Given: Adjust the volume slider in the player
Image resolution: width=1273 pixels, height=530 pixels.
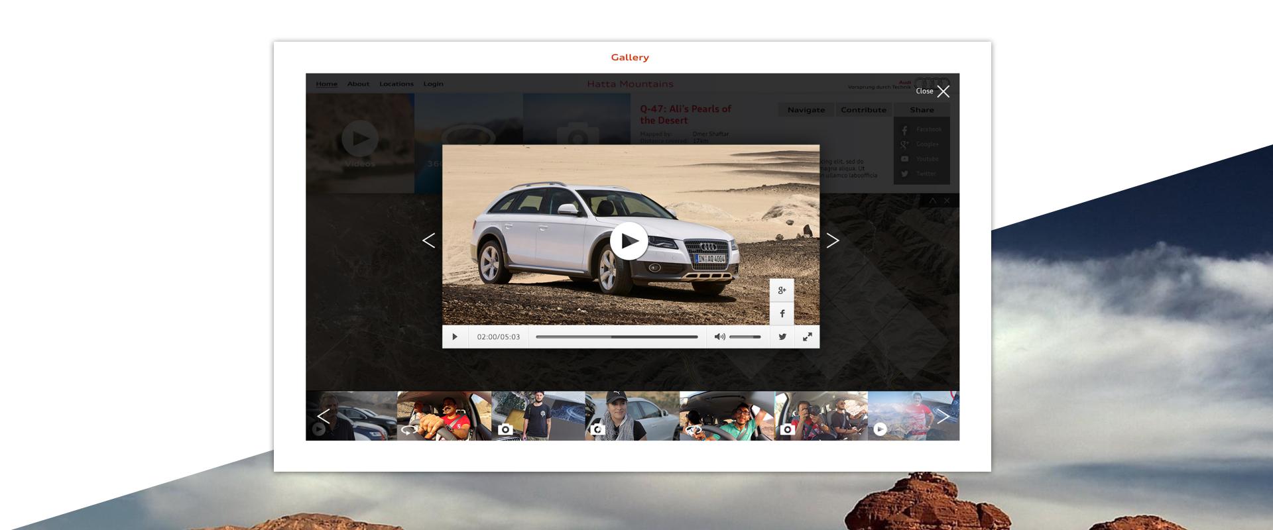Looking at the screenshot, I should click(x=745, y=337).
